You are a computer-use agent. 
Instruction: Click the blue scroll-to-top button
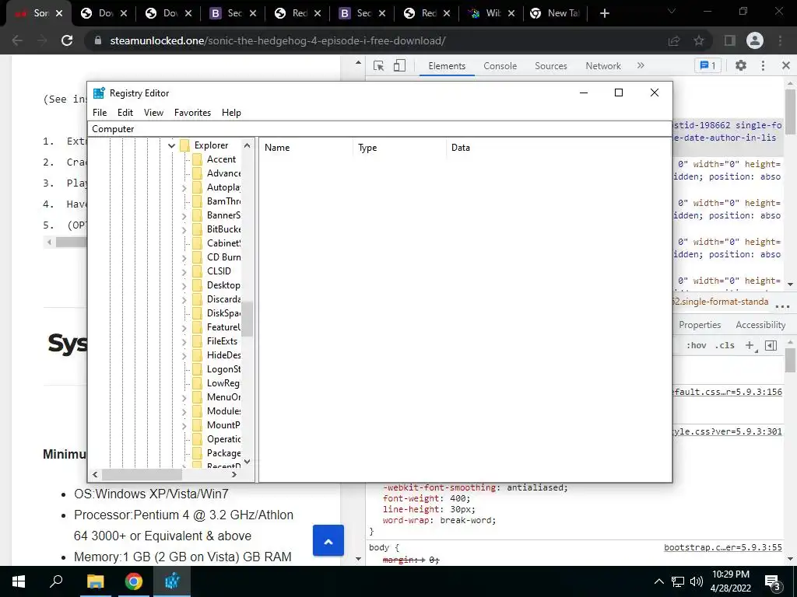coord(328,541)
